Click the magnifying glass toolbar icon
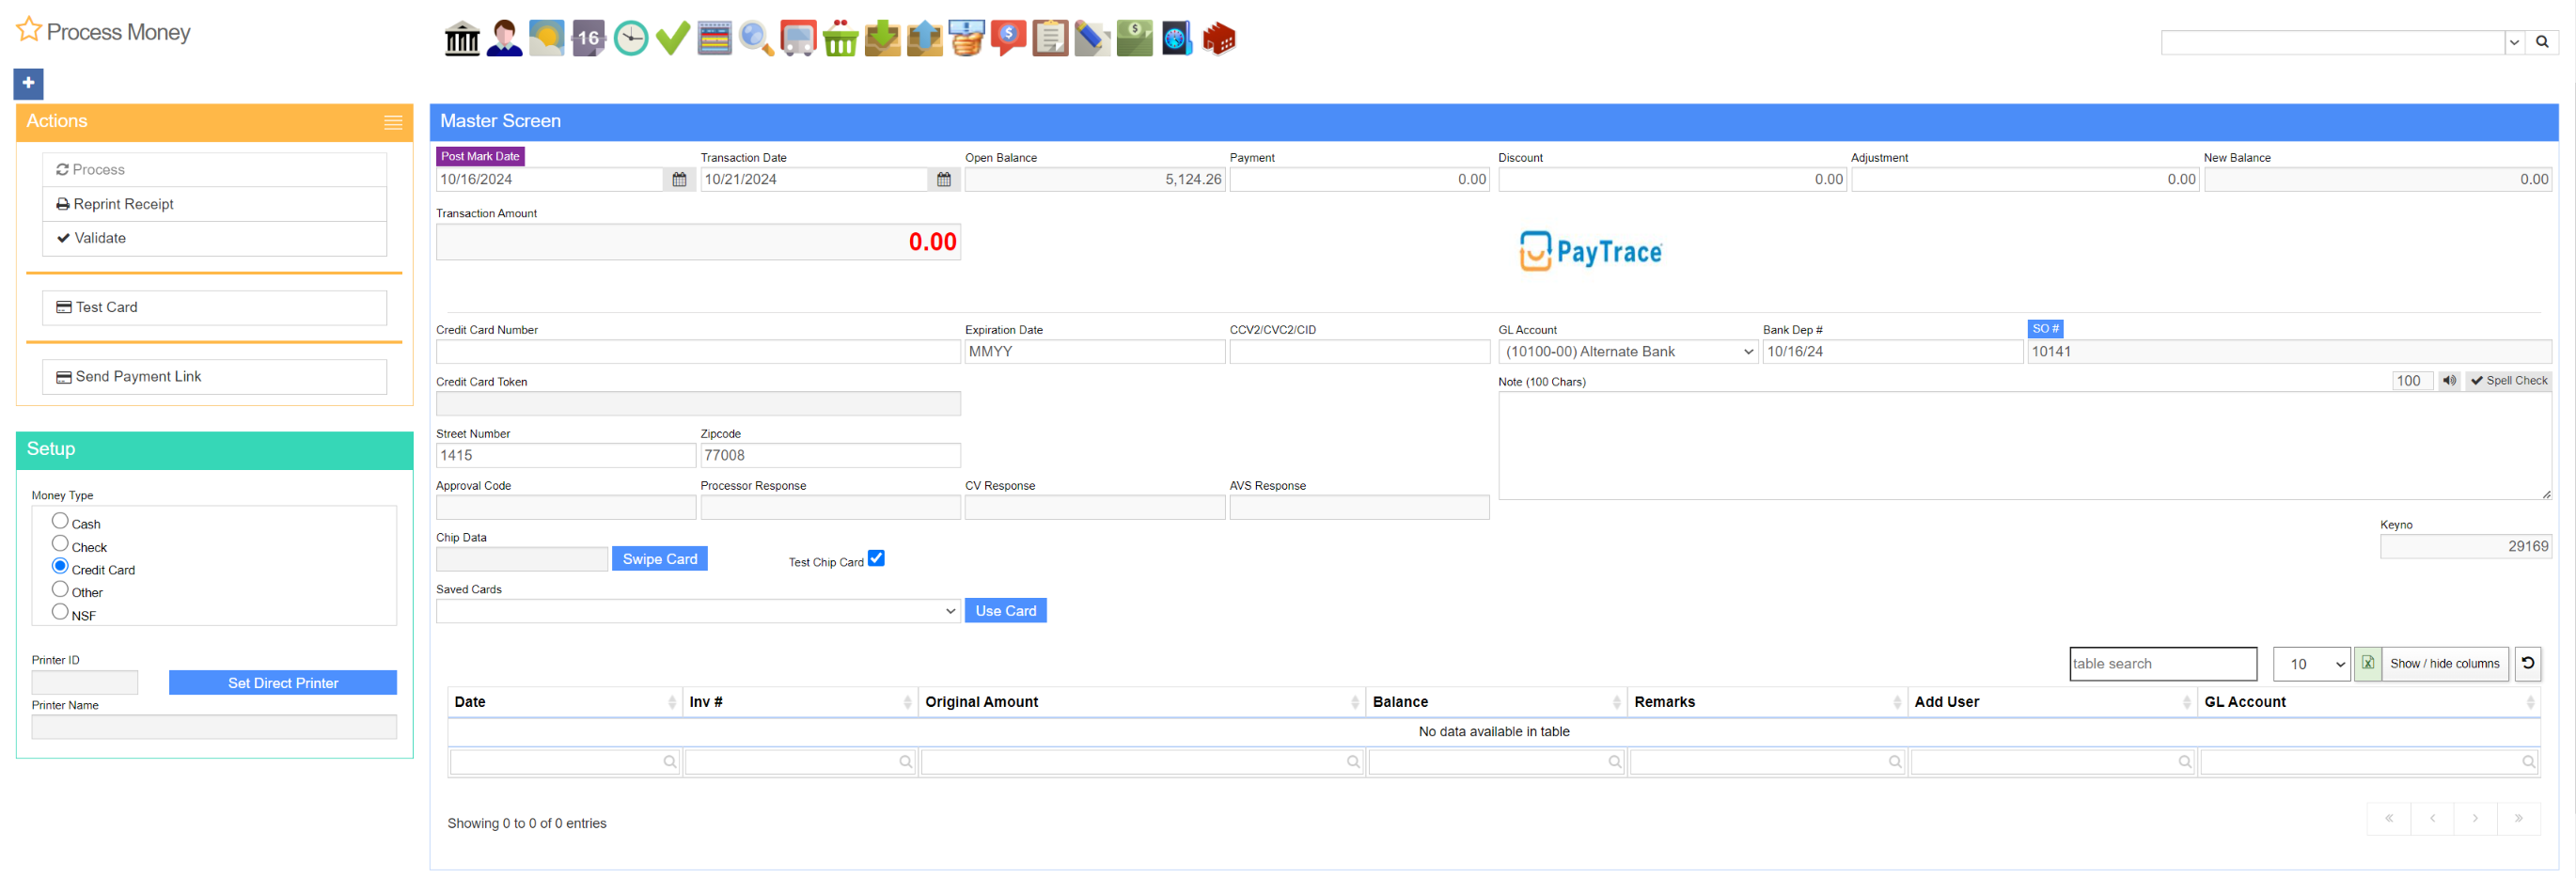Viewport: 2576px width, 878px height. 756,39
